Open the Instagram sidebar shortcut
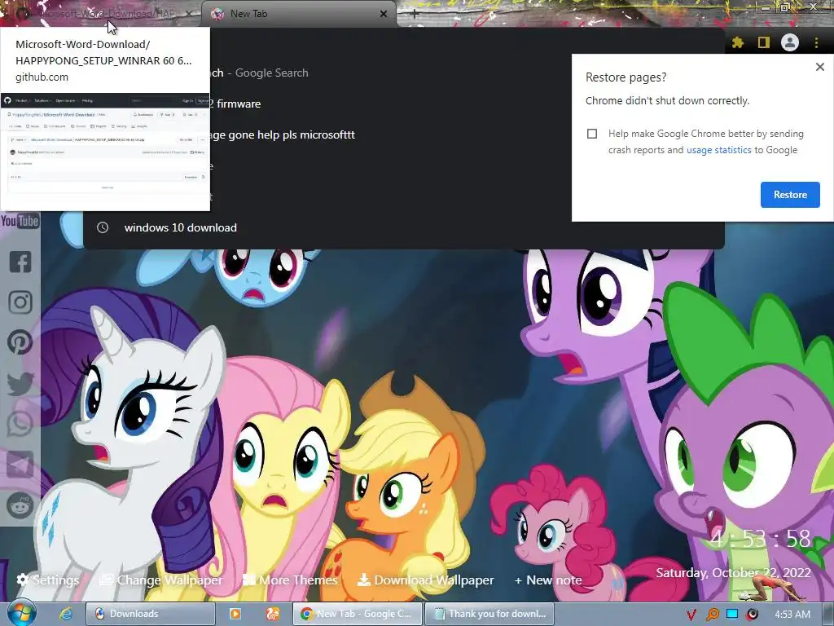The height and width of the screenshot is (626, 834). (20, 302)
